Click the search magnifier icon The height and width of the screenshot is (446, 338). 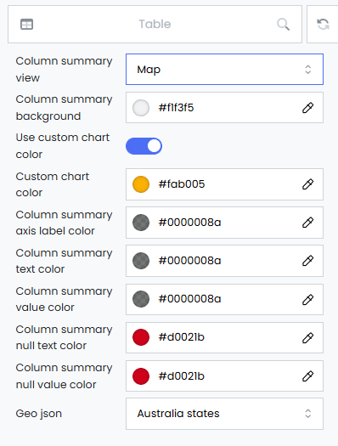(x=283, y=24)
